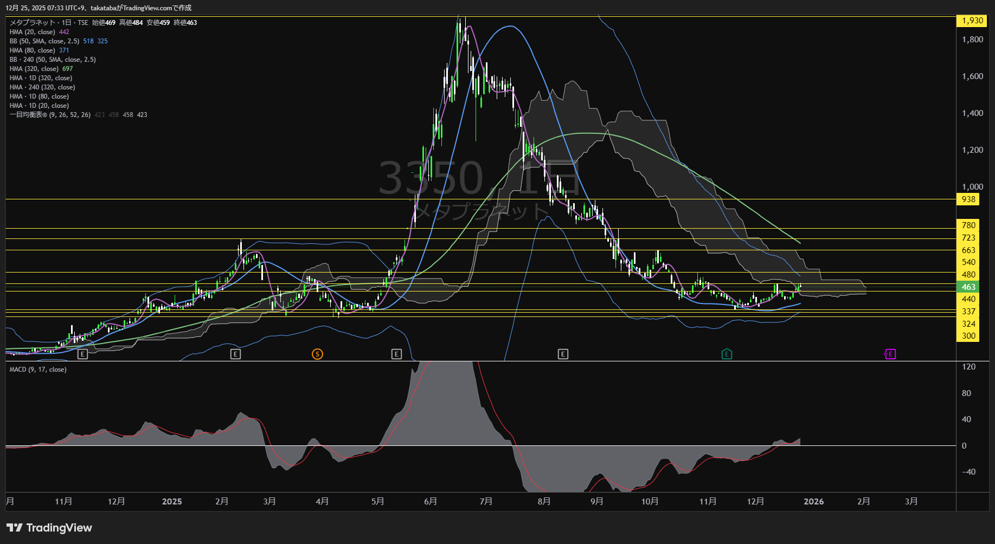Click the magenta upcoming earnings E marker

(x=890, y=354)
